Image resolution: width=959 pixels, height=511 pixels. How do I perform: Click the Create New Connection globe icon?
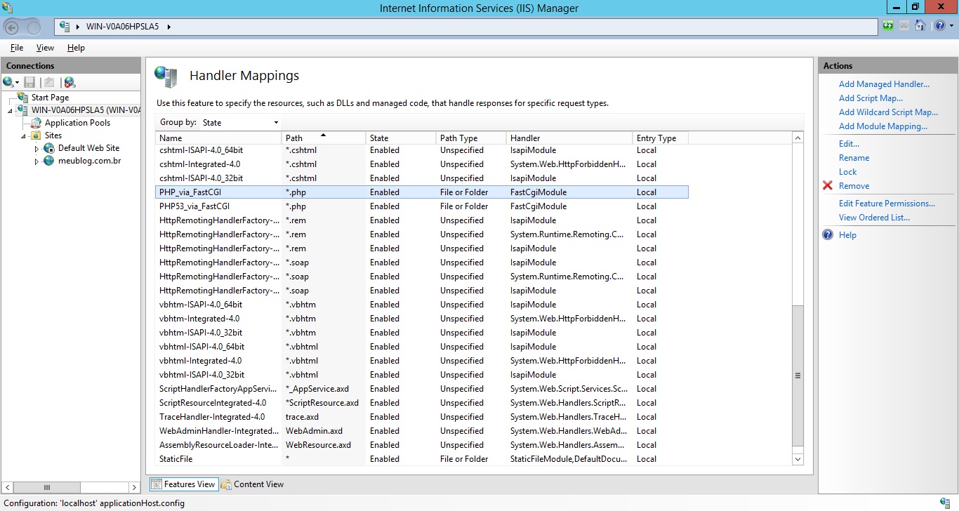click(x=8, y=82)
